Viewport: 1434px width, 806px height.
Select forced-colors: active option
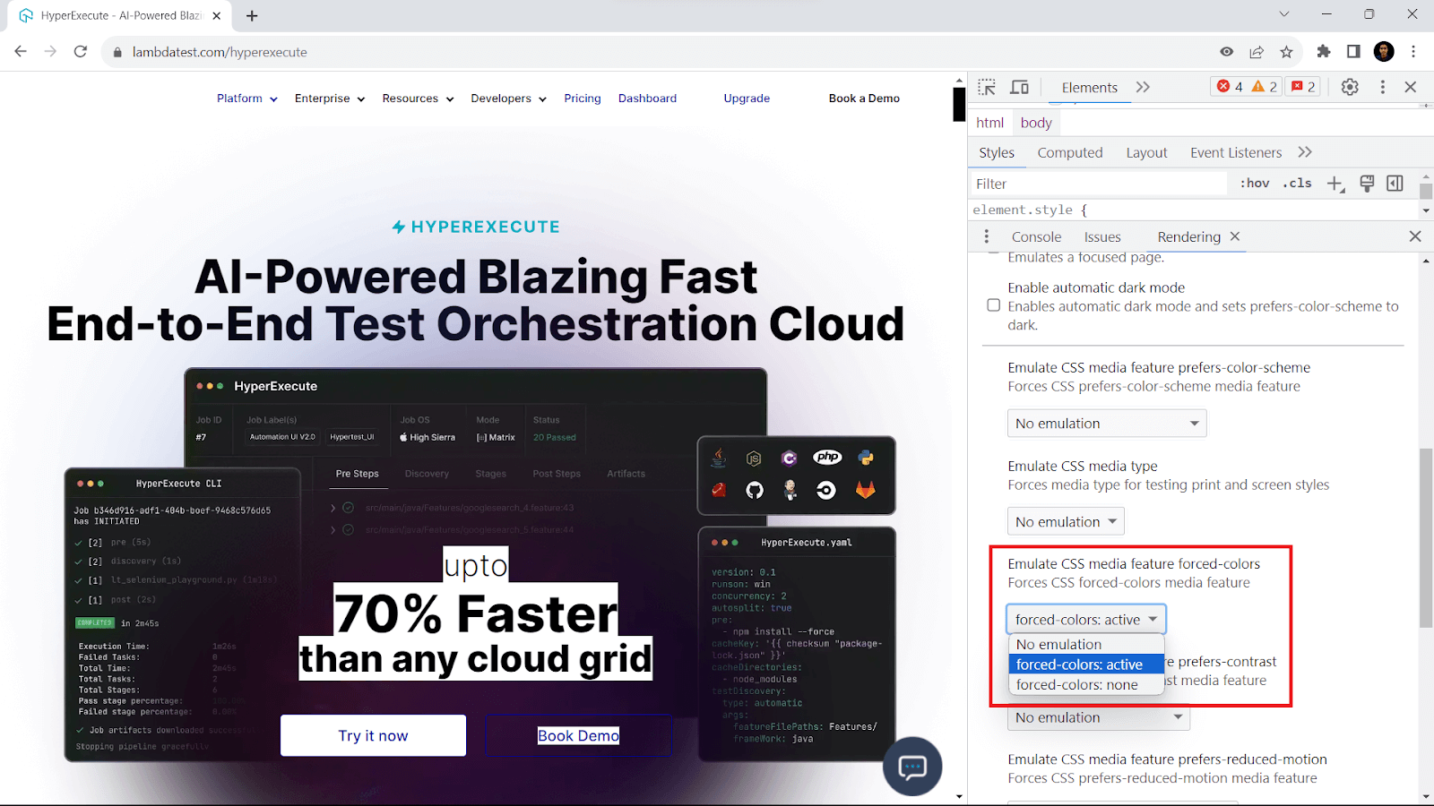(1086, 665)
